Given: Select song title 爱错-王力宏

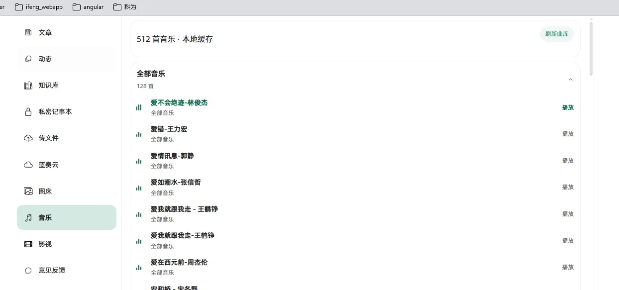Looking at the screenshot, I should coord(169,129).
